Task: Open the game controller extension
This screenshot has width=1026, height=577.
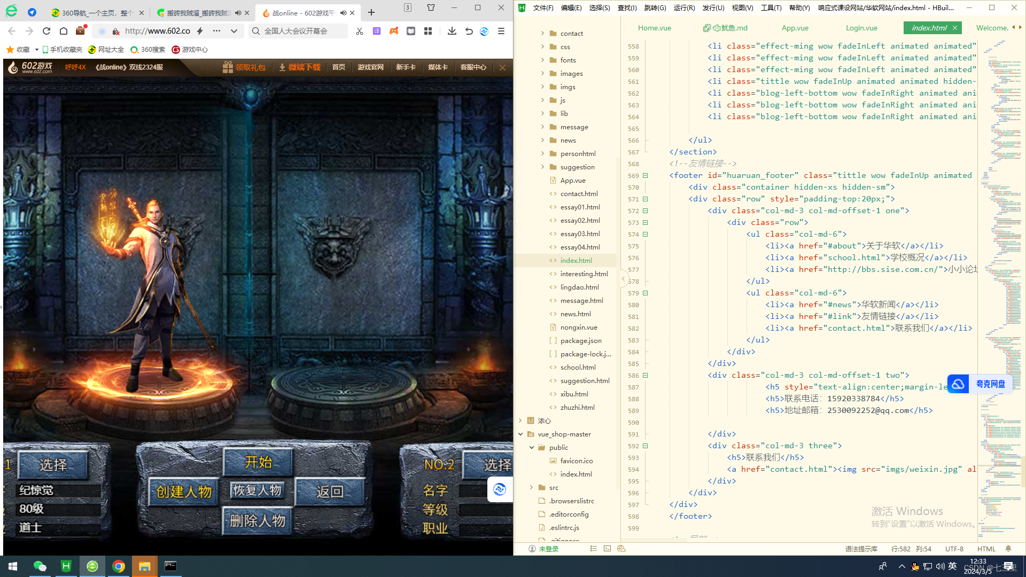Action: (x=394, y=31)
